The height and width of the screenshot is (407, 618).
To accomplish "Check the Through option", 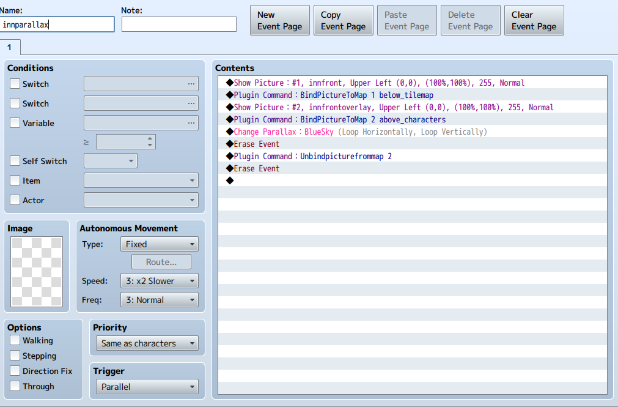I will coord(15,386).
